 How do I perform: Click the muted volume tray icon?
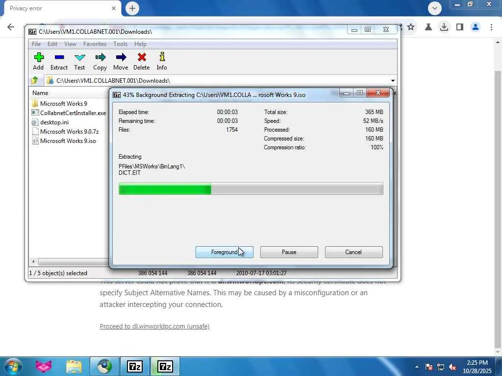tap(452, 367)
